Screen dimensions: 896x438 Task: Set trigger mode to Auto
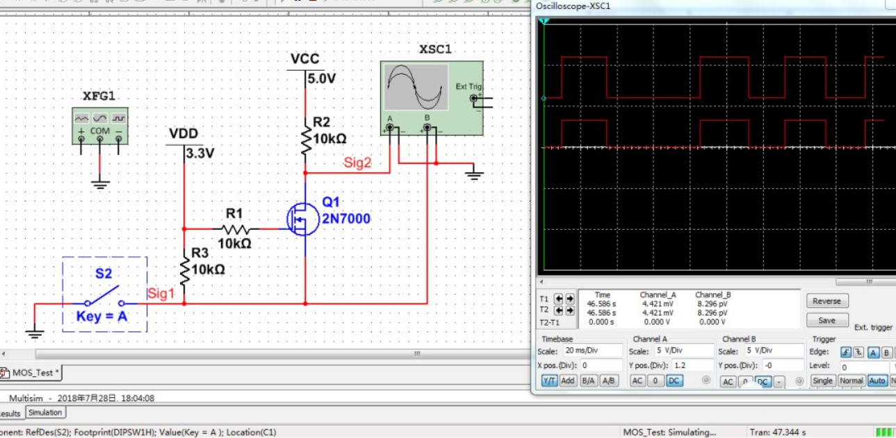click(877, 380)
